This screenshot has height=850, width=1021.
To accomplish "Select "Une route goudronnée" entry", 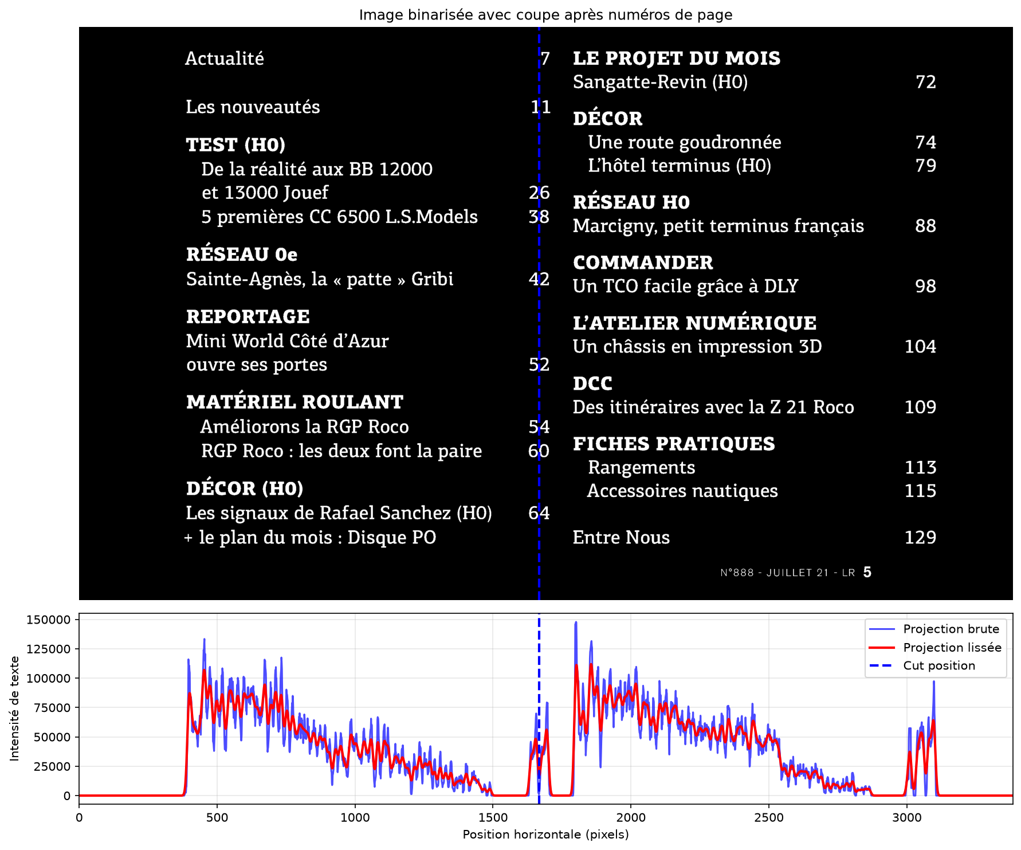I will (x=685, y=143).
